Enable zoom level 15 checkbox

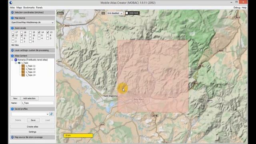[x=30, y=32]
